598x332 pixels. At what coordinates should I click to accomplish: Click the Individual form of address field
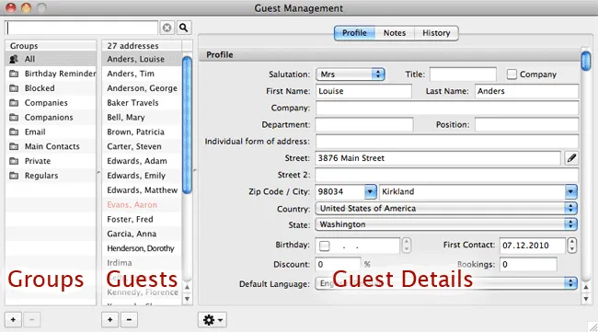point(447,142)
